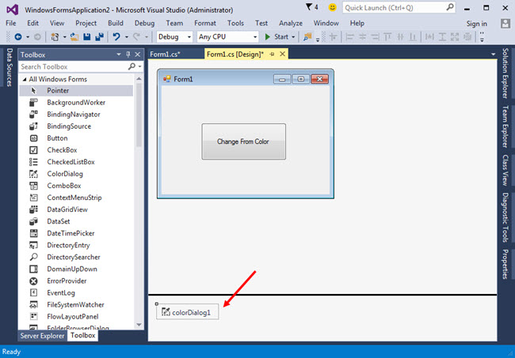Select ColorDialog in the Toolbox list
Image resolution: width=515 pixels, height=358 pixels.
(64, 174)
